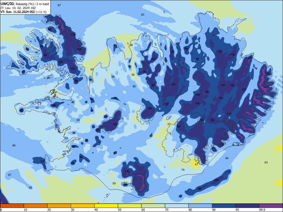Click the navy 95-99.9 legend swatch
Image resolution: width=283 pixels, height=212 pixels.
pos(247,206)
